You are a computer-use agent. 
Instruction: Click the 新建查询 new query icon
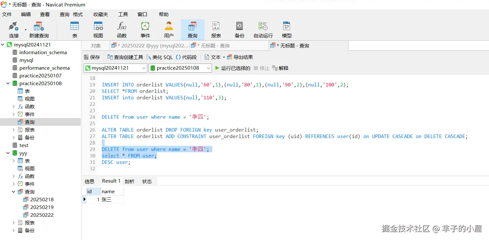[39, 30]
